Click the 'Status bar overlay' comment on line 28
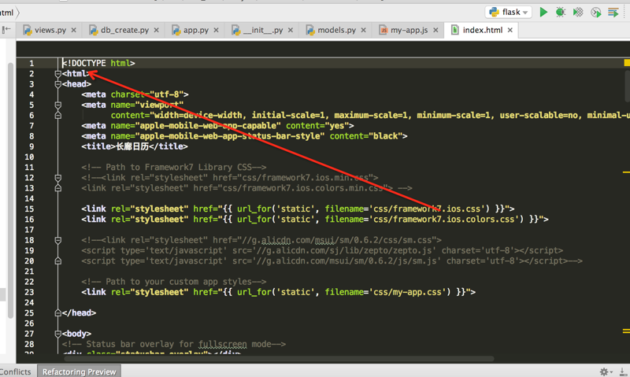The width and height of the screenshot is (630, 377). pos(173,345)
